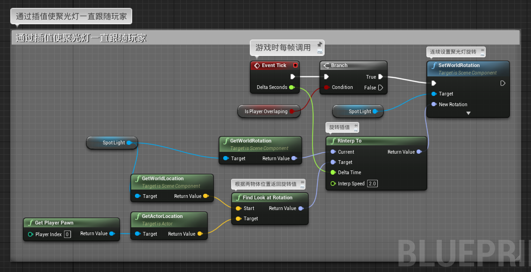Select comment box title bar '通过插值使聚光灯一直跟随玩家'

(x=265, y=38)
